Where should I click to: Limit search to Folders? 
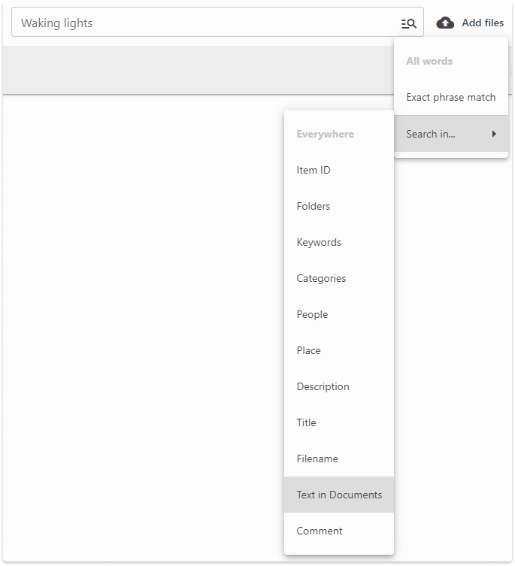[x=314, y=206]
